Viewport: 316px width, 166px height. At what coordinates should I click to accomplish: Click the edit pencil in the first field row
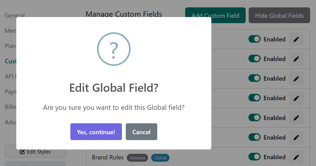coord(296,39)
